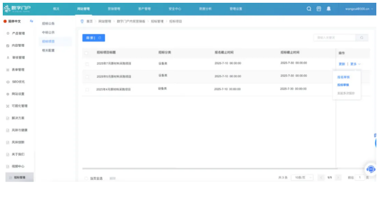Click the 数字门户 logo

(17, 8)
